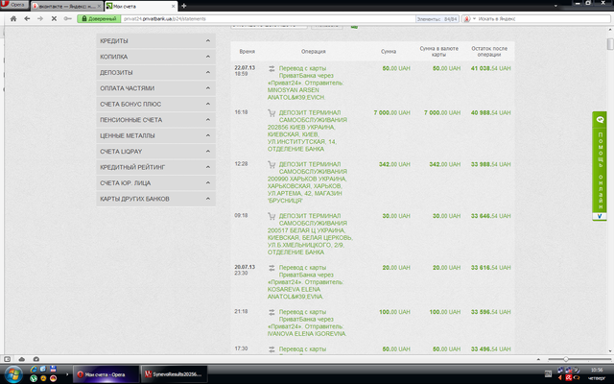Viewport: 614px width, 384px height.
Task: Click transfer icon of the 17:30 transaction
Action: [x=272, y=349]
